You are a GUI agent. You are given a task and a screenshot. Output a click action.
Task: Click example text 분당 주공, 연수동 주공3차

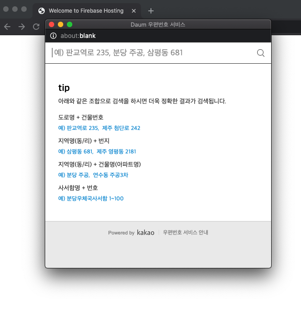(93, 175)
